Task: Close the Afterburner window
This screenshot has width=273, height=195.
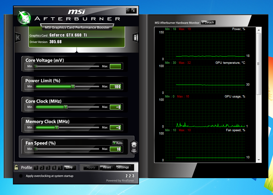Action: (134, 11)
